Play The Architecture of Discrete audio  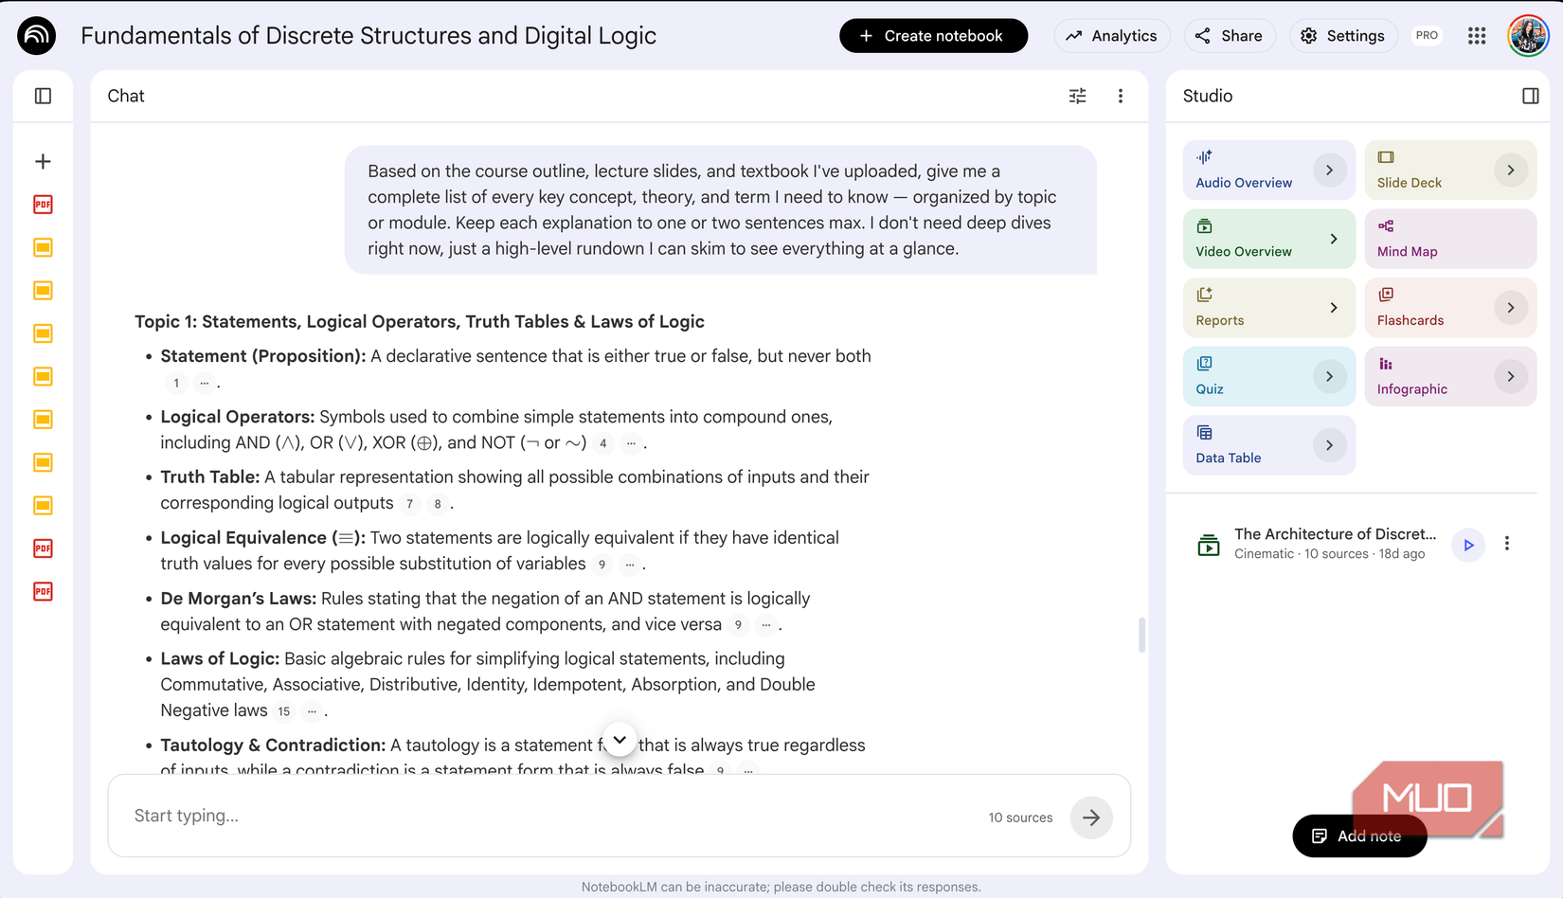click(x=1467, y=545)
